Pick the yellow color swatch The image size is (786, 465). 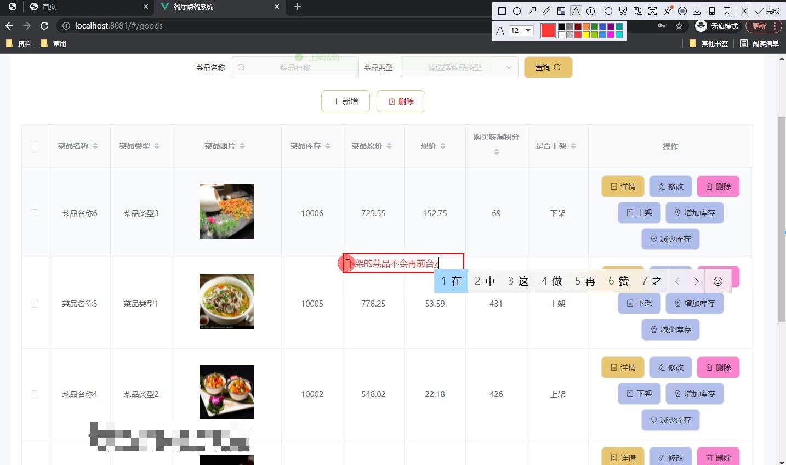point(586,35)
